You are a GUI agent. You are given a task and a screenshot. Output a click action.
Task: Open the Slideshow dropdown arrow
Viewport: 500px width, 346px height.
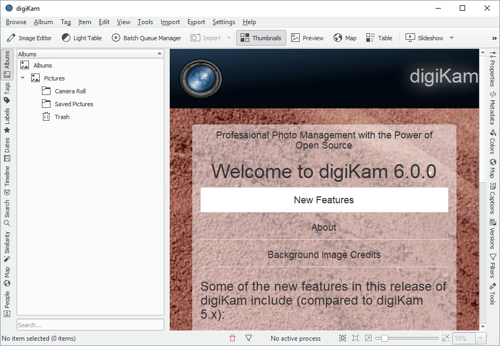(452, 38)
